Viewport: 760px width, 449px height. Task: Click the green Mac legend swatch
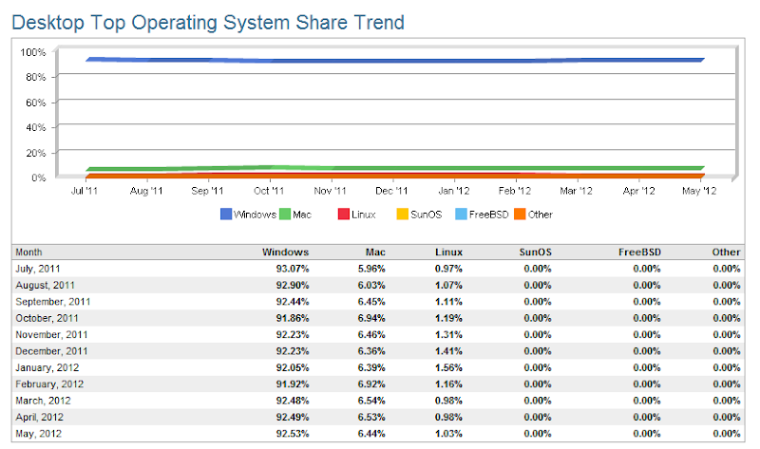click(285, 215)
